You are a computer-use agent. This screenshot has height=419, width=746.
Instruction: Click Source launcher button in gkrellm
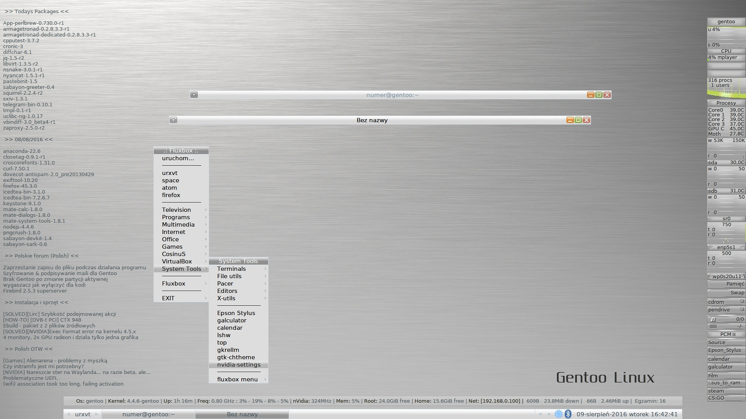click(x=726, y=342)
